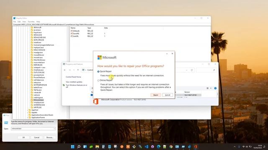
Task: Open Visual Studio Code from taskbar
Action: (146, 147)
